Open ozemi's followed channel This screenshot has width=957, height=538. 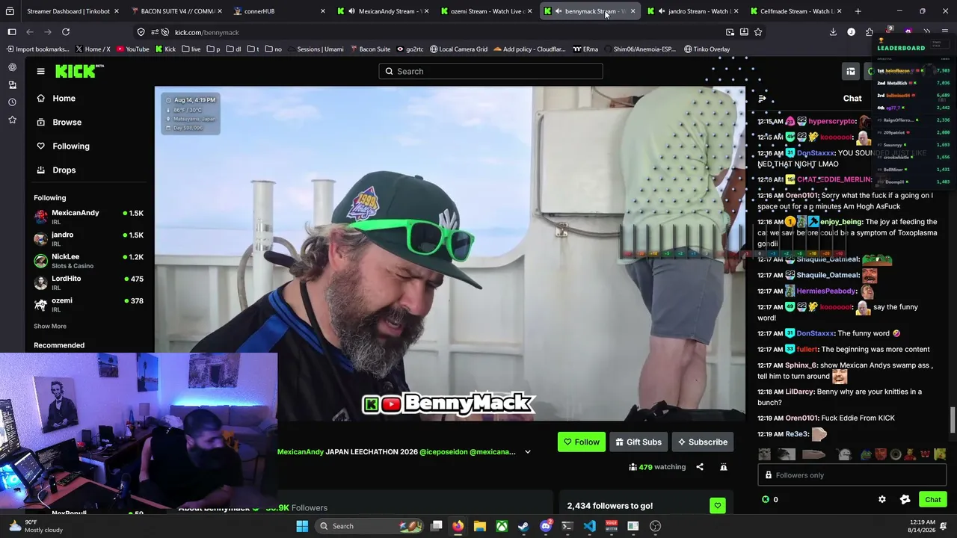pos(88,304)
